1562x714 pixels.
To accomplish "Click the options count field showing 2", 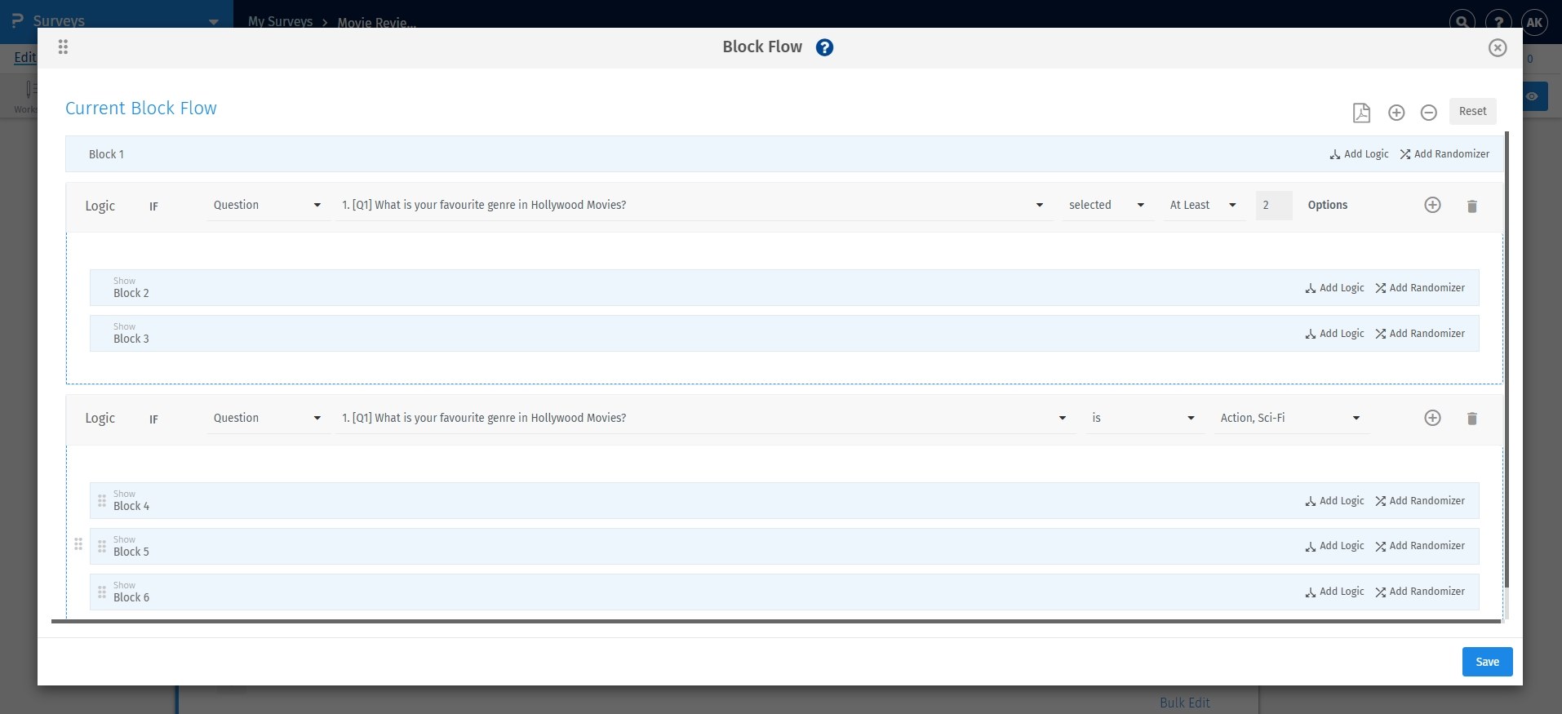I will [x=1274, y=206].
